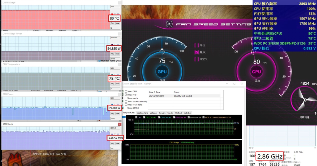Click the GPU 1: 75° C FurMark status text
317x166 pixels.
pyautogui.click(x=49, y=154)
